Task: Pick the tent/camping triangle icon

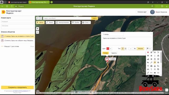Action: tap(158, 56)
